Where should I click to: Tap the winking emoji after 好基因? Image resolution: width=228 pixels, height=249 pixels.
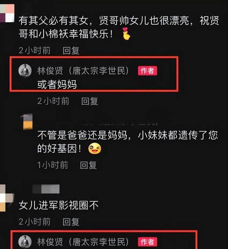pyautogui.click(x=95, y=149)
